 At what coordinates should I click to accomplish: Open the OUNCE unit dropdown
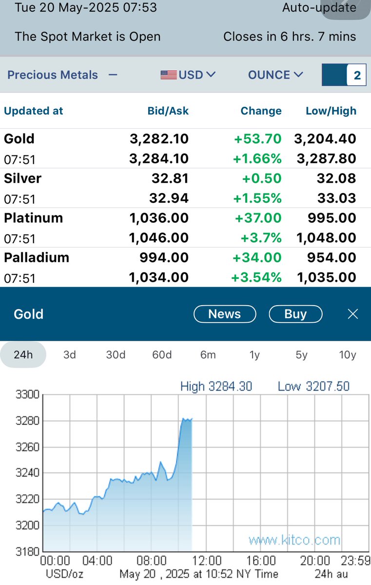coord(276,75)
